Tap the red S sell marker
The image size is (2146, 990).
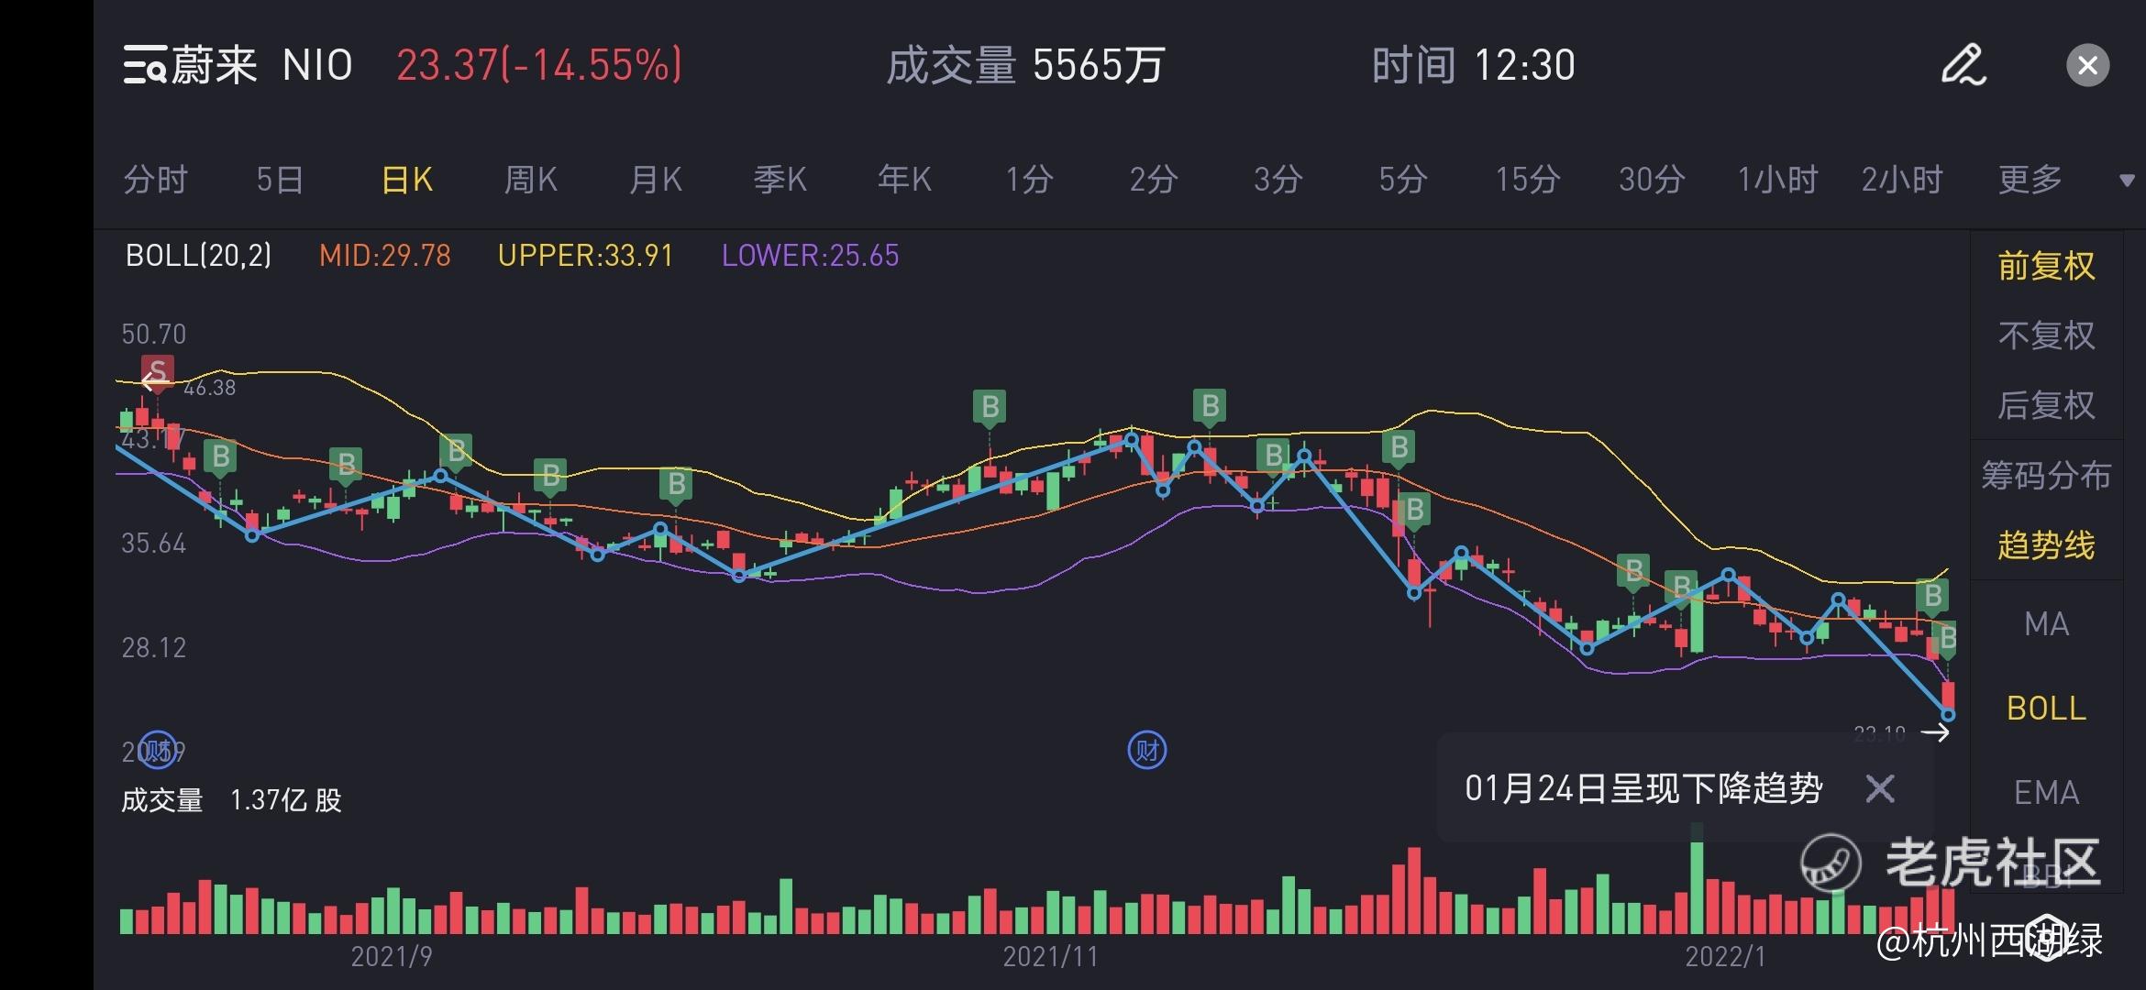click(x=158, y=372)
